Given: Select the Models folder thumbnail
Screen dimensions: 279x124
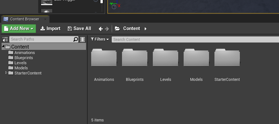Looking at the screenshot, I should point(196,58).
